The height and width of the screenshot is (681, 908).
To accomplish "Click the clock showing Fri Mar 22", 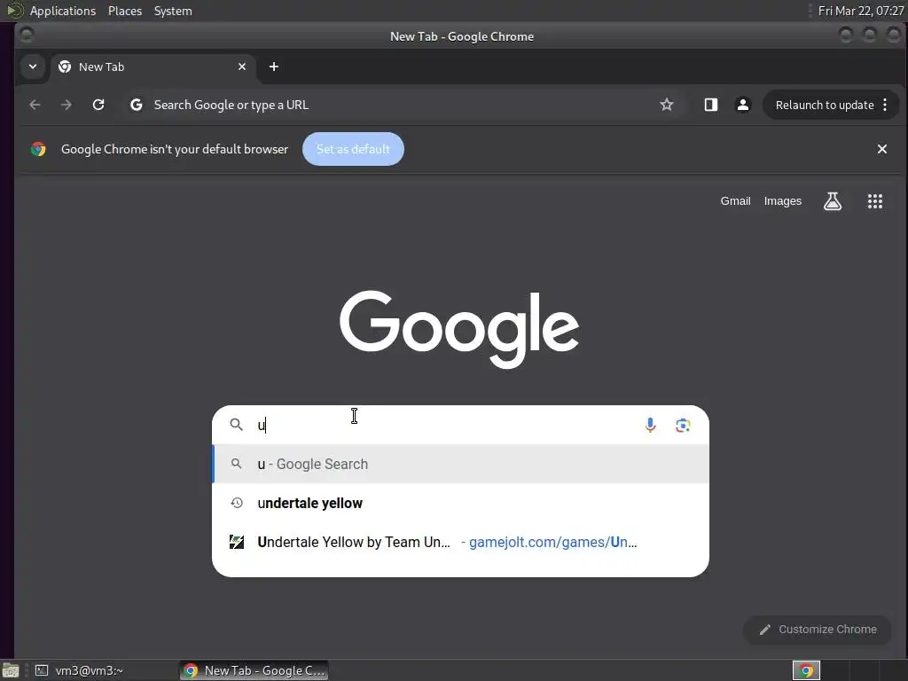I will pos(860,11).
